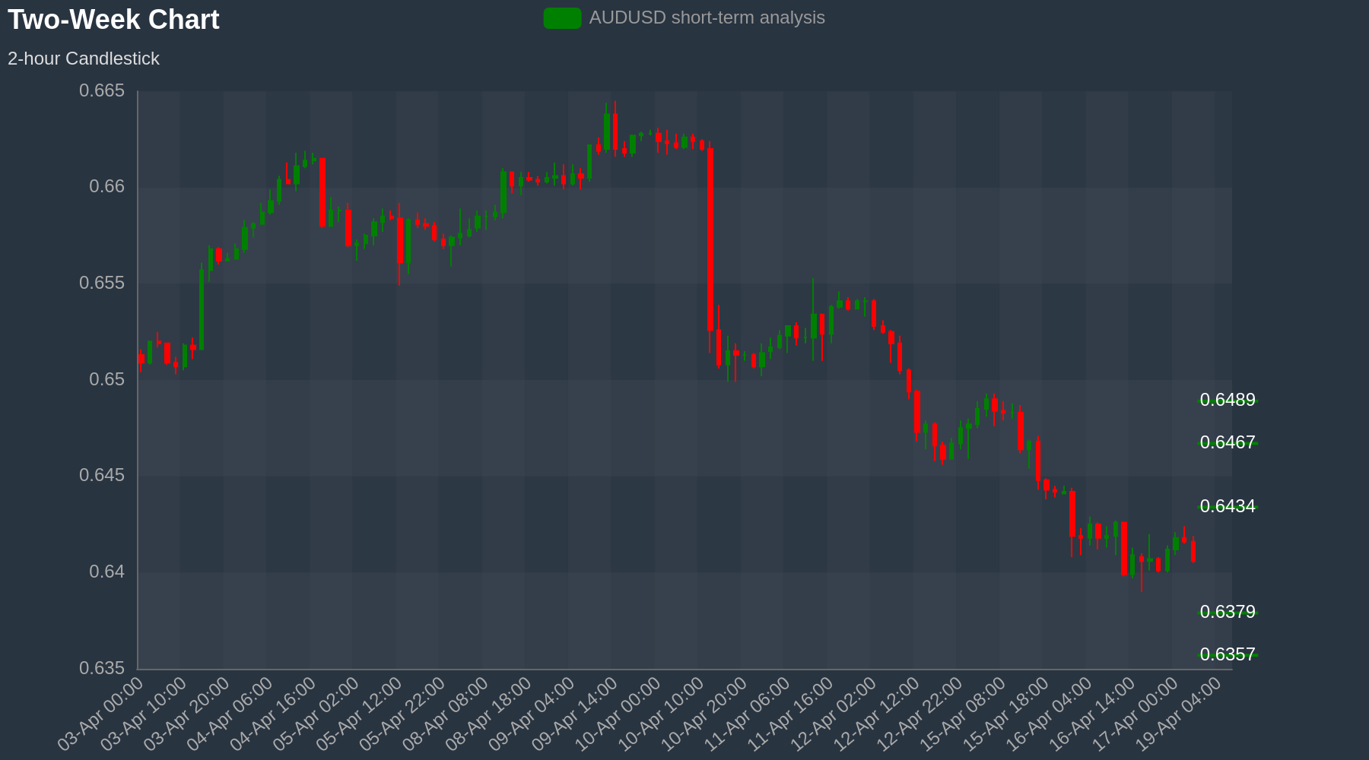Click the '08-Apr 08:00' x-axis label
This screenshot has width=1369, height=760.
click(446, 714)
